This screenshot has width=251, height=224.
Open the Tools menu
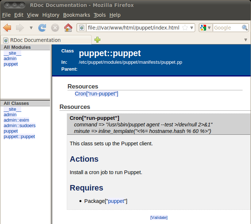tap(99, 15)
